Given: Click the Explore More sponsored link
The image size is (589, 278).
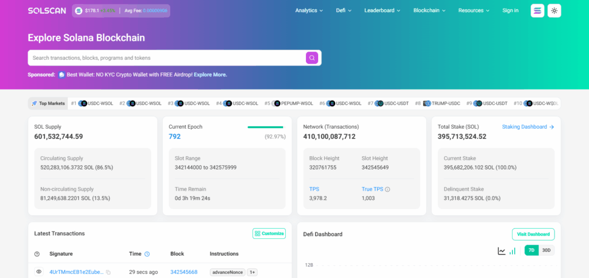Looking at the screenshot, I should pos(211,75).
